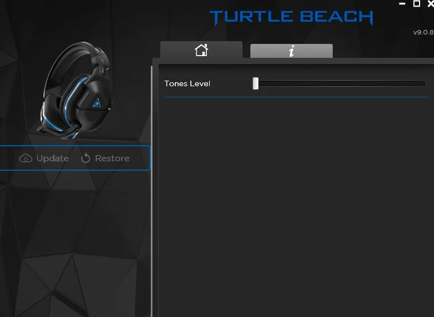The height and width of the screenshot is (317, 434).
Task: Click the Update button
Action: point(44,158)
